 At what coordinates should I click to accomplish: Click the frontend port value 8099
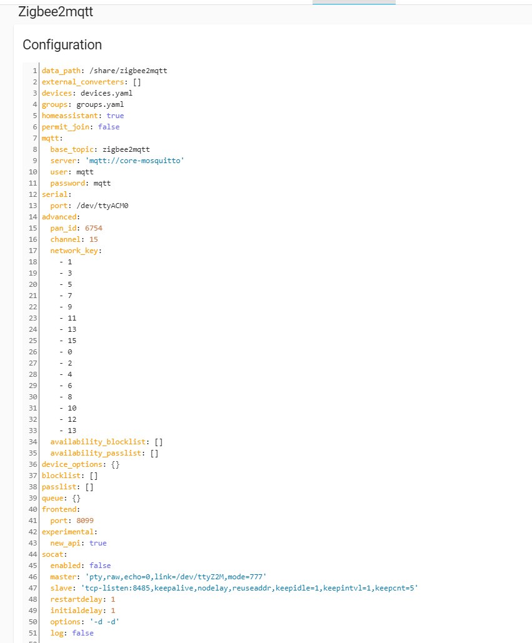(x=85, y=521)
